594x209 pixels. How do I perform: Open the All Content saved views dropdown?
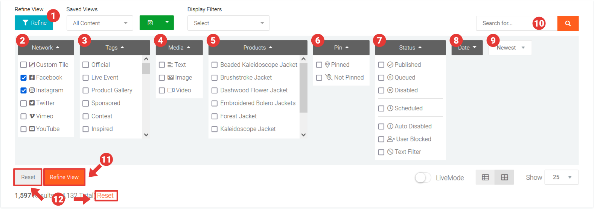[100, 23]
